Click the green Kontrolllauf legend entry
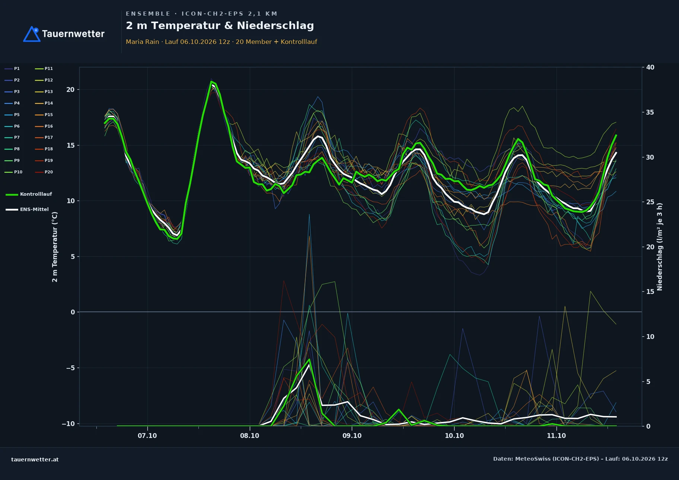 coord(29,194)
